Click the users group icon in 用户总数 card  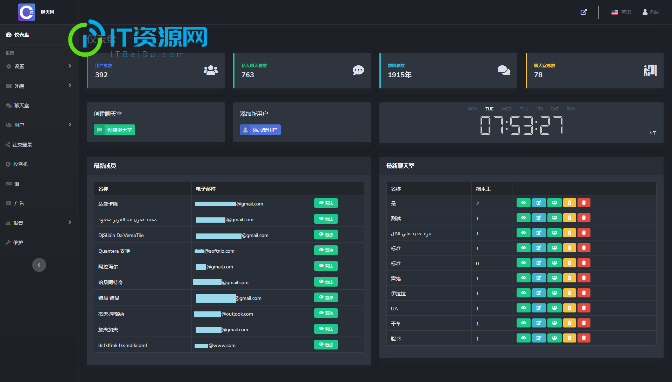(211, 70)
